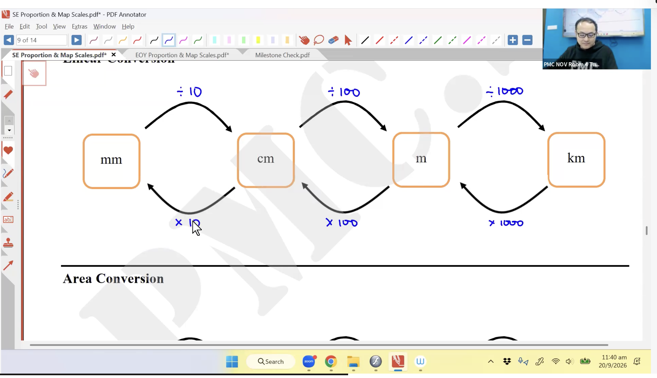Screen dimensions: 657x378
Task: Select the red pen preset
Action: [137, 40]
